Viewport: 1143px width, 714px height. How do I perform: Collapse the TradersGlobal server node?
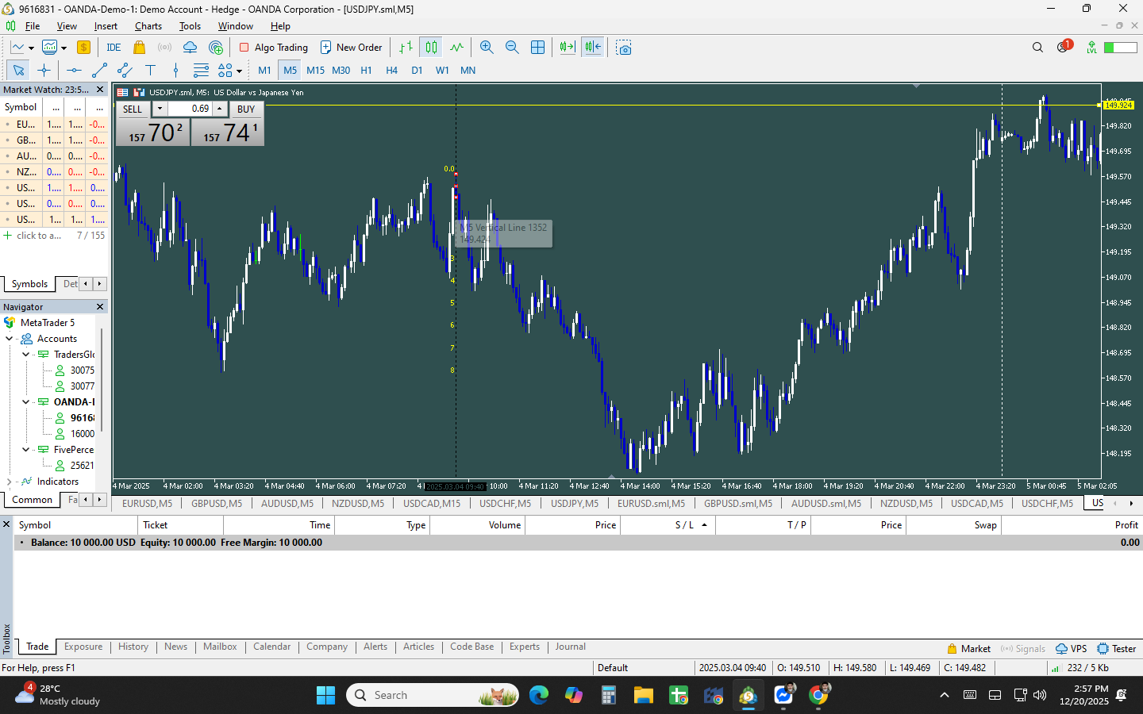(25, 355)
